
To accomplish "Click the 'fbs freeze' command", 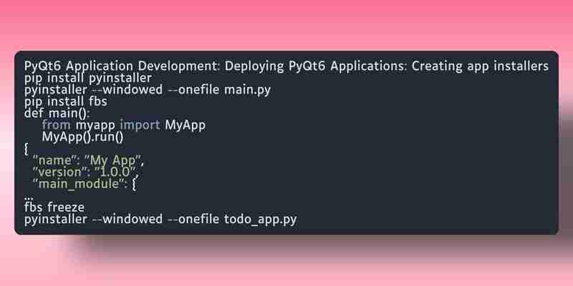I will (54, 207).
